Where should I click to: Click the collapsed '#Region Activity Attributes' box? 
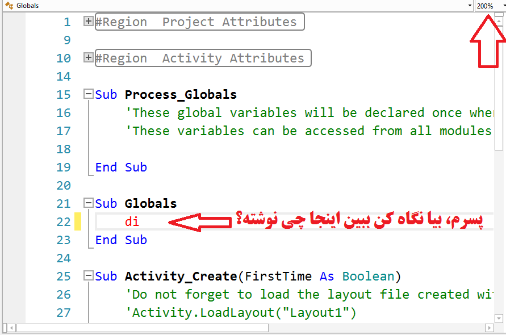click(x=203, y=58)
